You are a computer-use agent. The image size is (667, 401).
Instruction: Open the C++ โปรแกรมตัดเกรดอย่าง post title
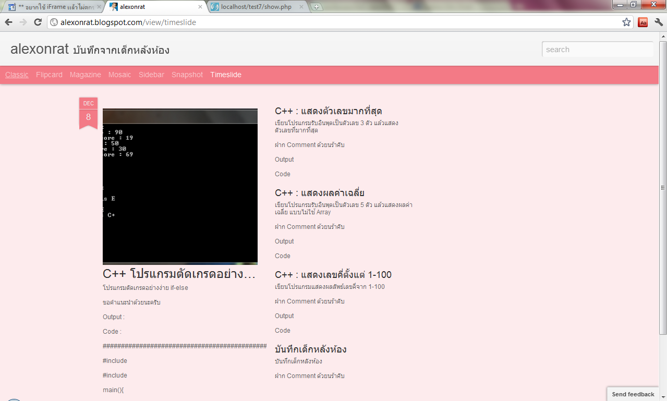(179, 274)
